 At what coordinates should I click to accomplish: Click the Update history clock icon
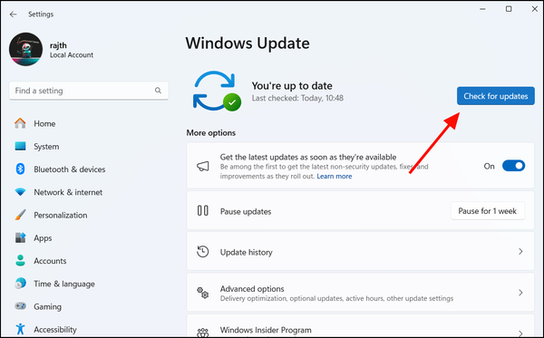[203, 251]
